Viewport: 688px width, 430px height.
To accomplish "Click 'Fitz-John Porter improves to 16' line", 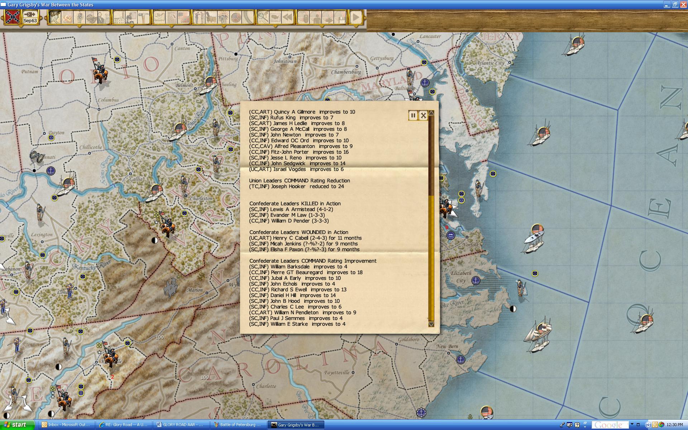I will pos(299,152).
